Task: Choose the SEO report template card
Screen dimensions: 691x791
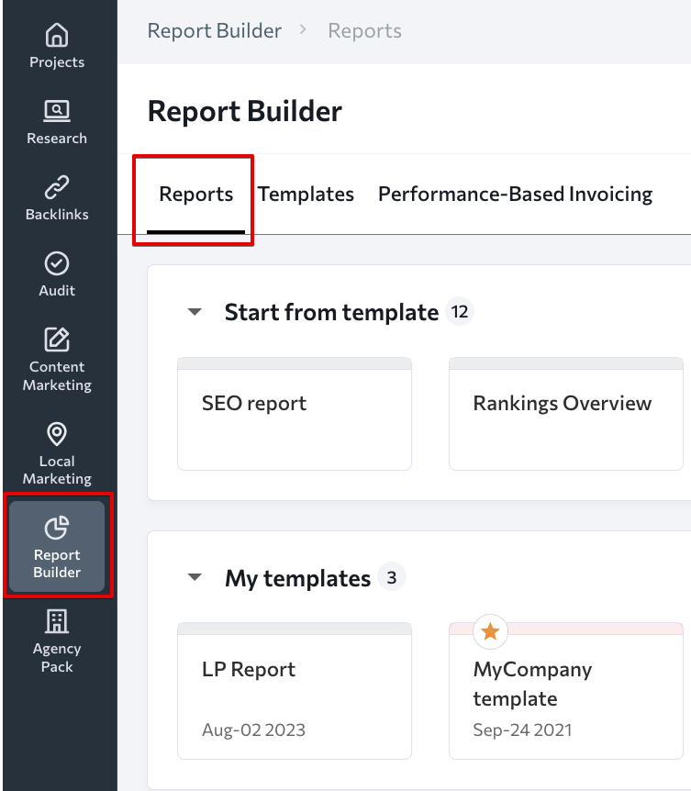Action: coord(295,414)
